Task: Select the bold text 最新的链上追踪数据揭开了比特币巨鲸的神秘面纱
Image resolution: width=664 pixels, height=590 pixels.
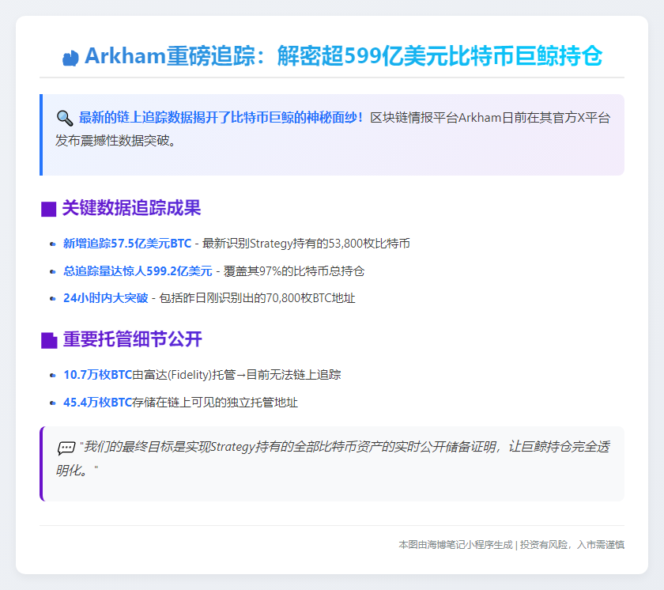Action: (x=217, y=118)
